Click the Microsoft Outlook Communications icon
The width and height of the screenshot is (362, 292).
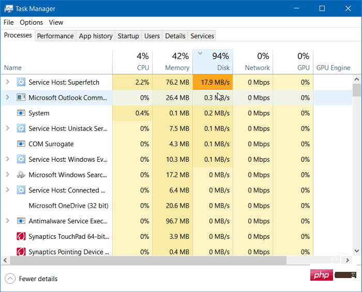(21, 98)
